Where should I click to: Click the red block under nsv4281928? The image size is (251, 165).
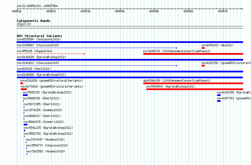(x=22, y=83)
